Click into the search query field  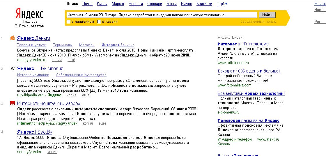point(162,15)
